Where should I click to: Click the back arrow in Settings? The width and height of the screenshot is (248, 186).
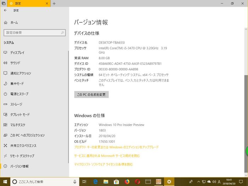5,11
